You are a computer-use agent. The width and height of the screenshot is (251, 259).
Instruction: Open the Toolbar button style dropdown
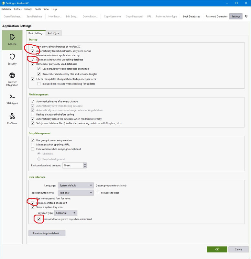click(x=76, y=193)
